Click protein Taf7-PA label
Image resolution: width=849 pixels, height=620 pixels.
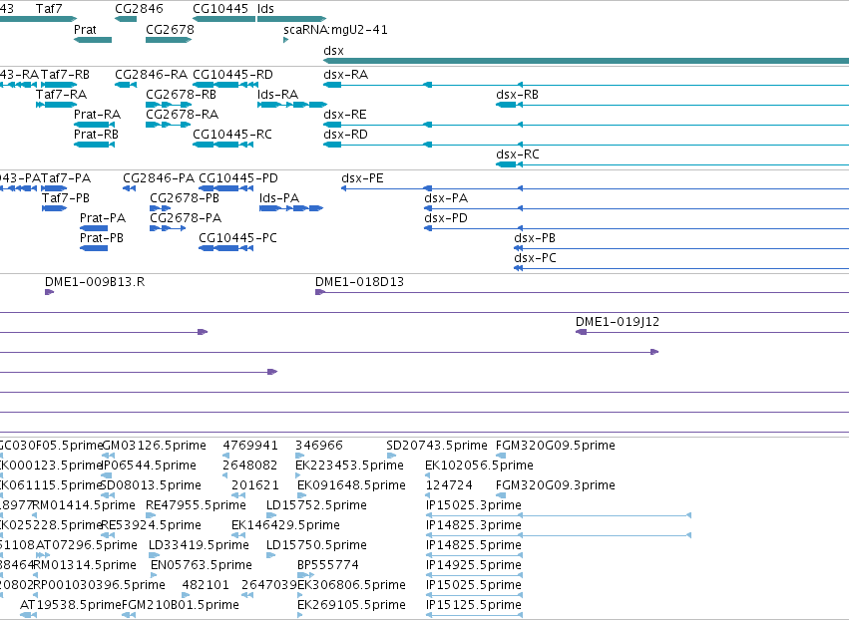tap(66, 178)
